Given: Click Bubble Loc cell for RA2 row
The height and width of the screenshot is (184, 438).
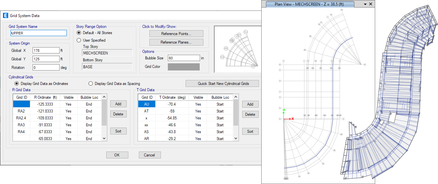Looking at the screenshot, I should coord(89,111).
